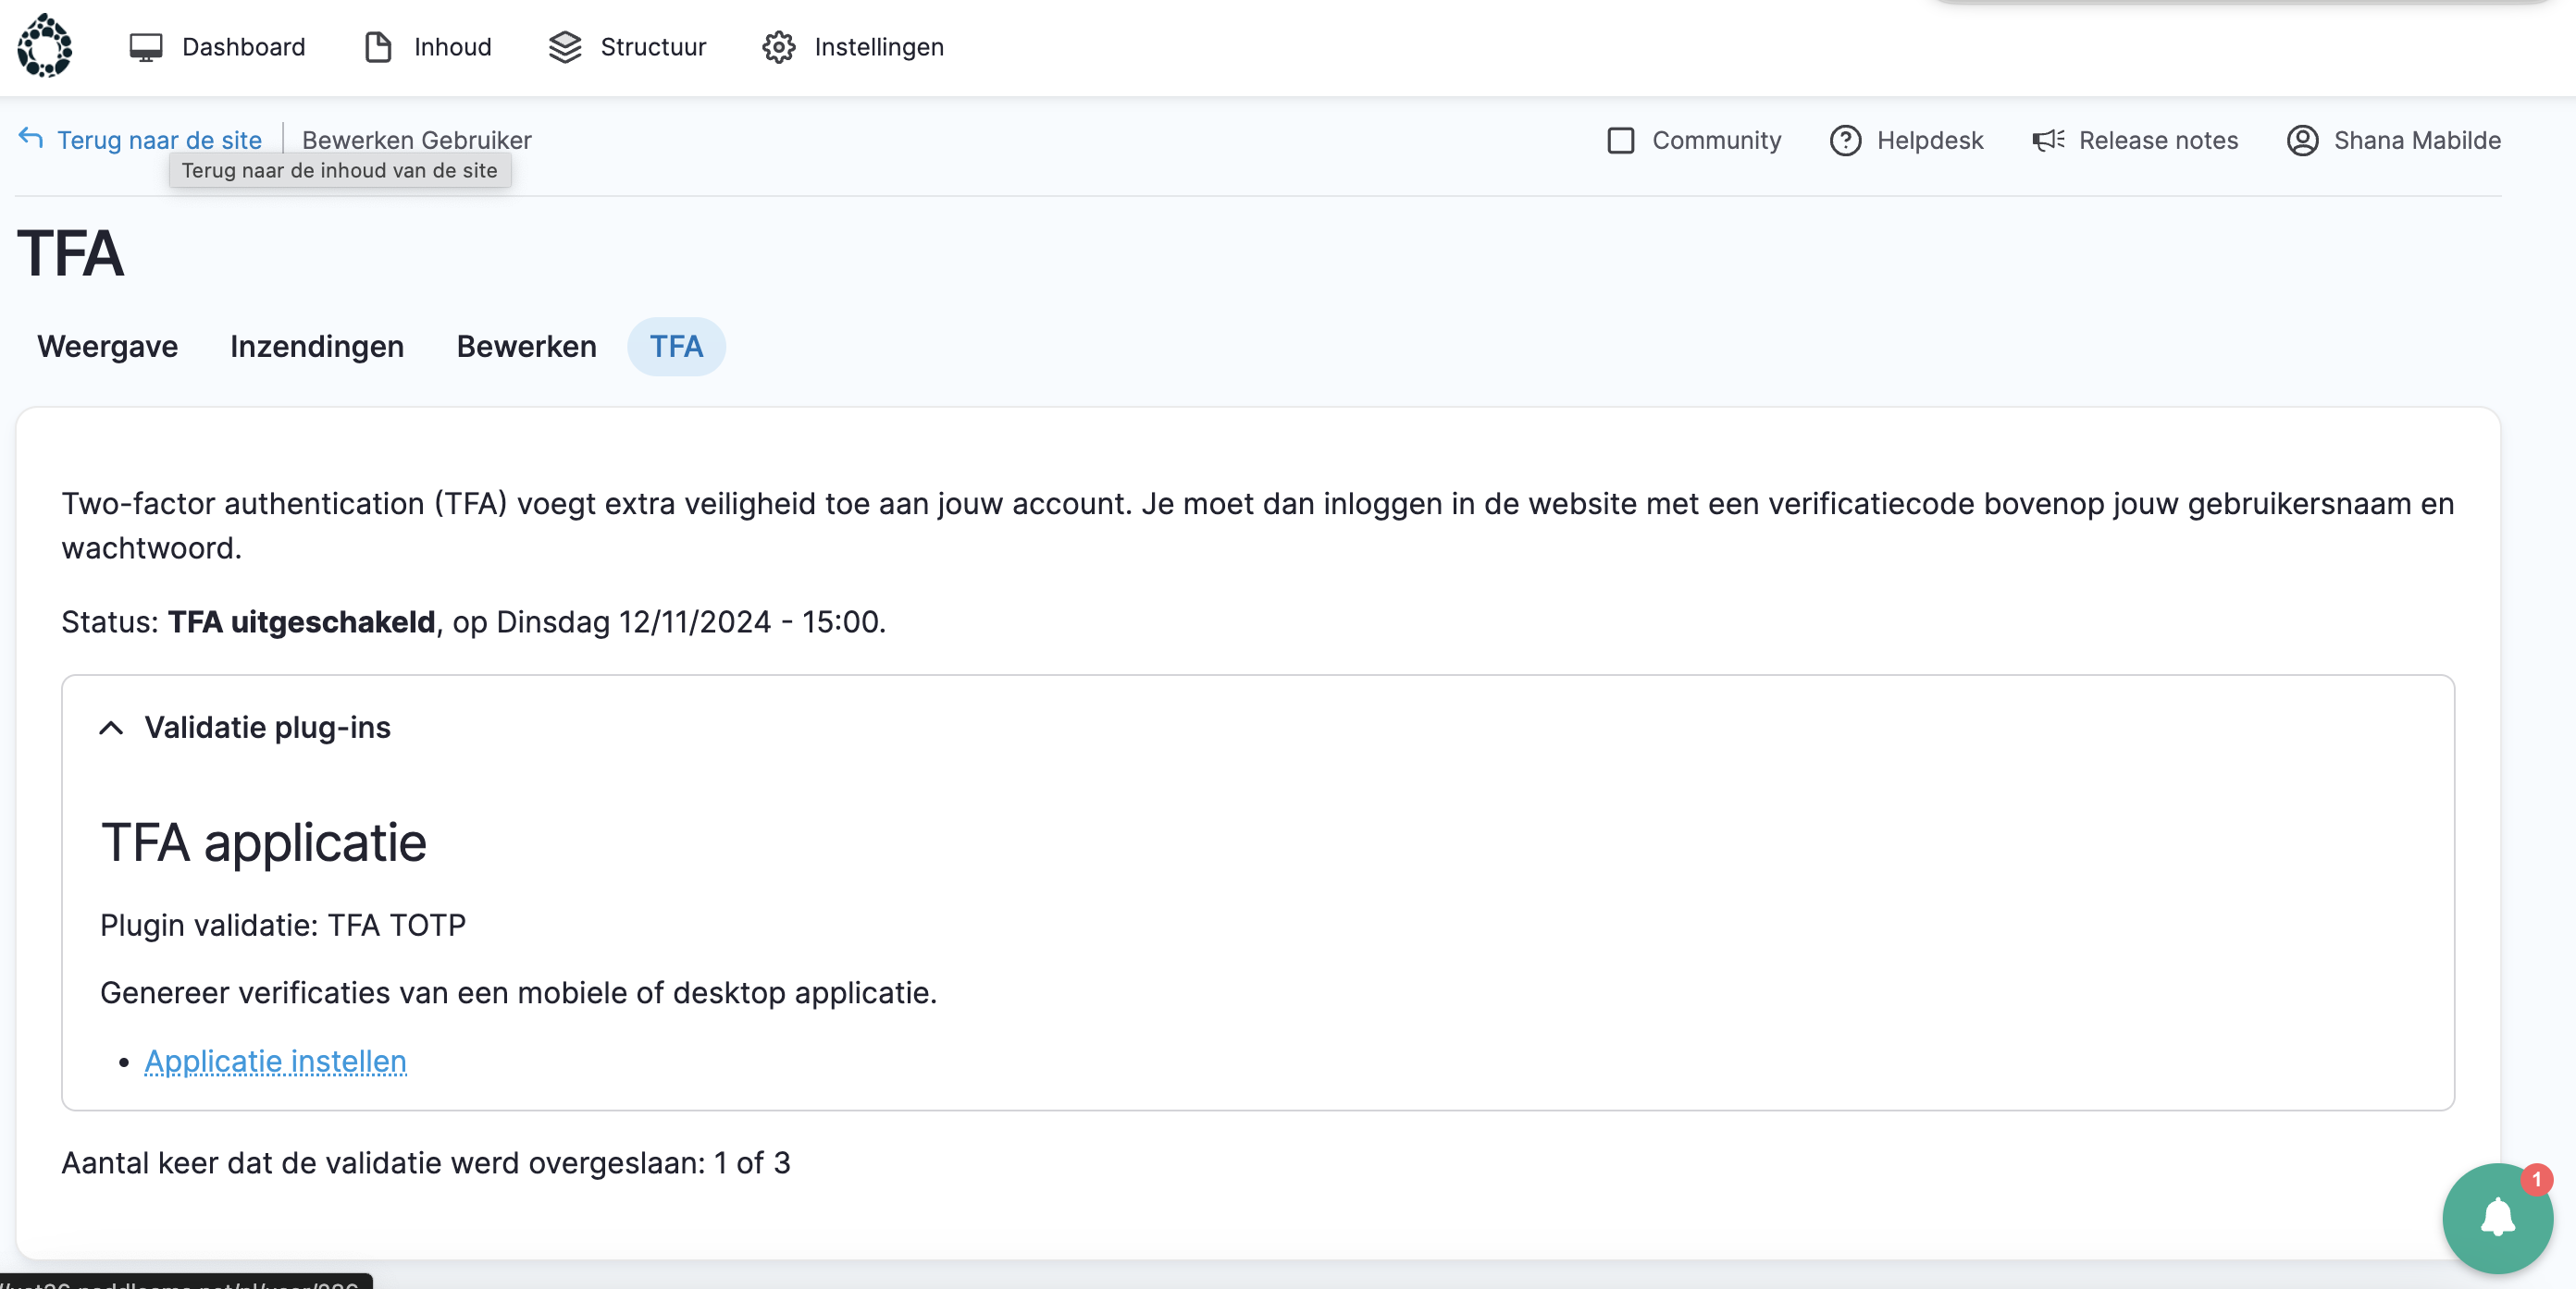This screenshot has width=2576, height=1289.
Task: Click the Structuur layers icon
Action: [x=565, y=47]
